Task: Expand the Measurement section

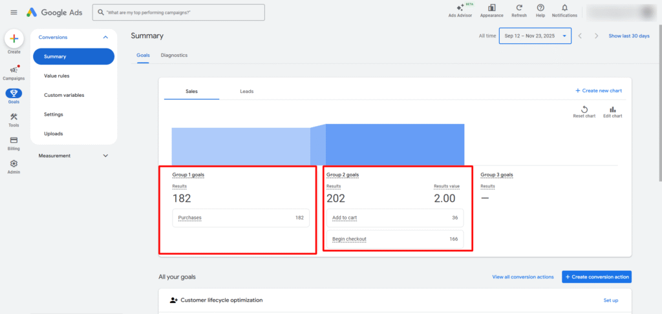Action: 105,156
